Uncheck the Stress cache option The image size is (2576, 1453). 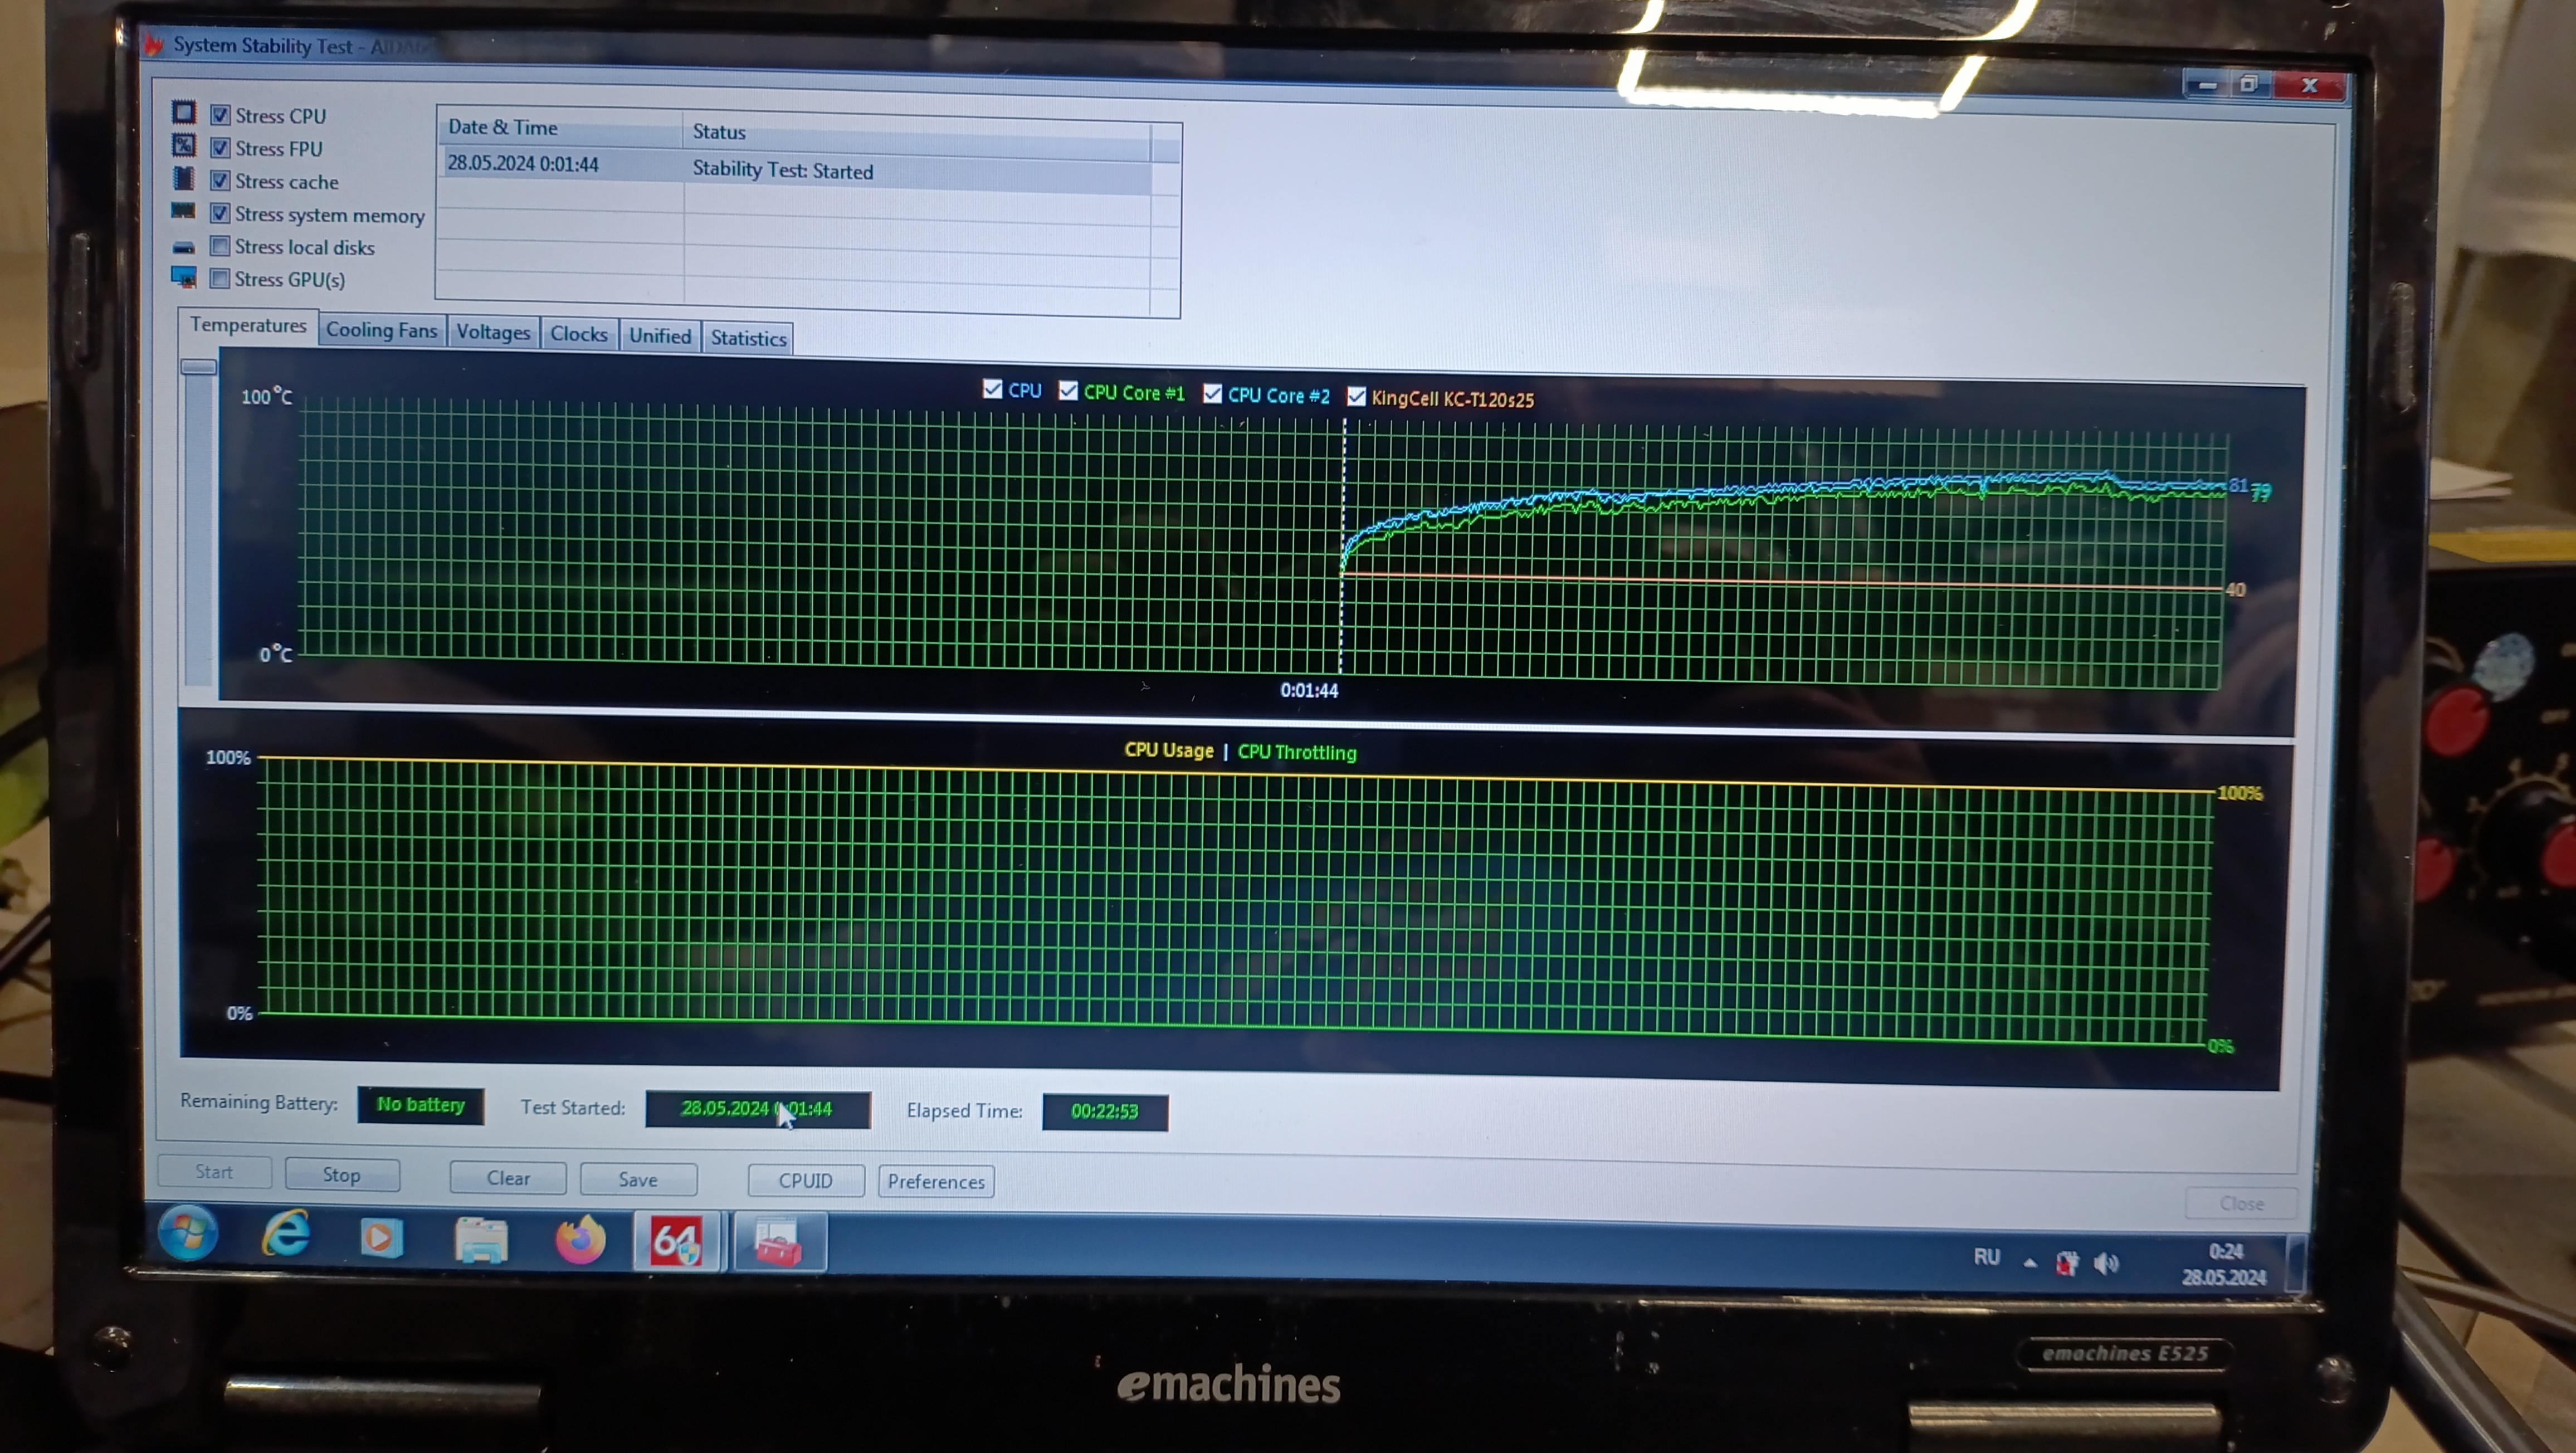(x=220, y=181)
